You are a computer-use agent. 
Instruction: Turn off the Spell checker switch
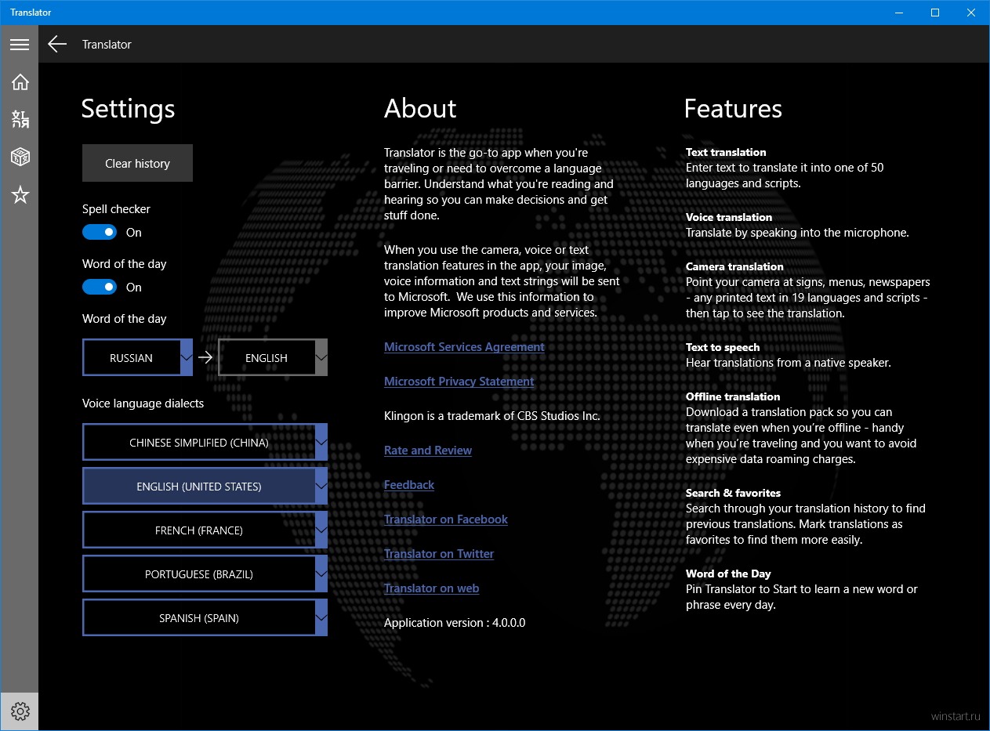pos(100,232)
